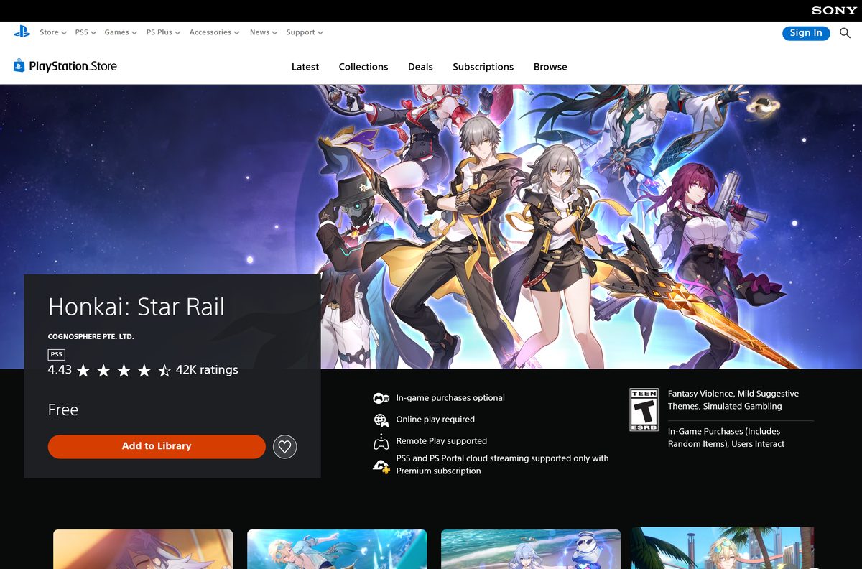Viewport: 862px width, 569px height.
Task: Click the PlayStation Store logo
Action: 65,66
